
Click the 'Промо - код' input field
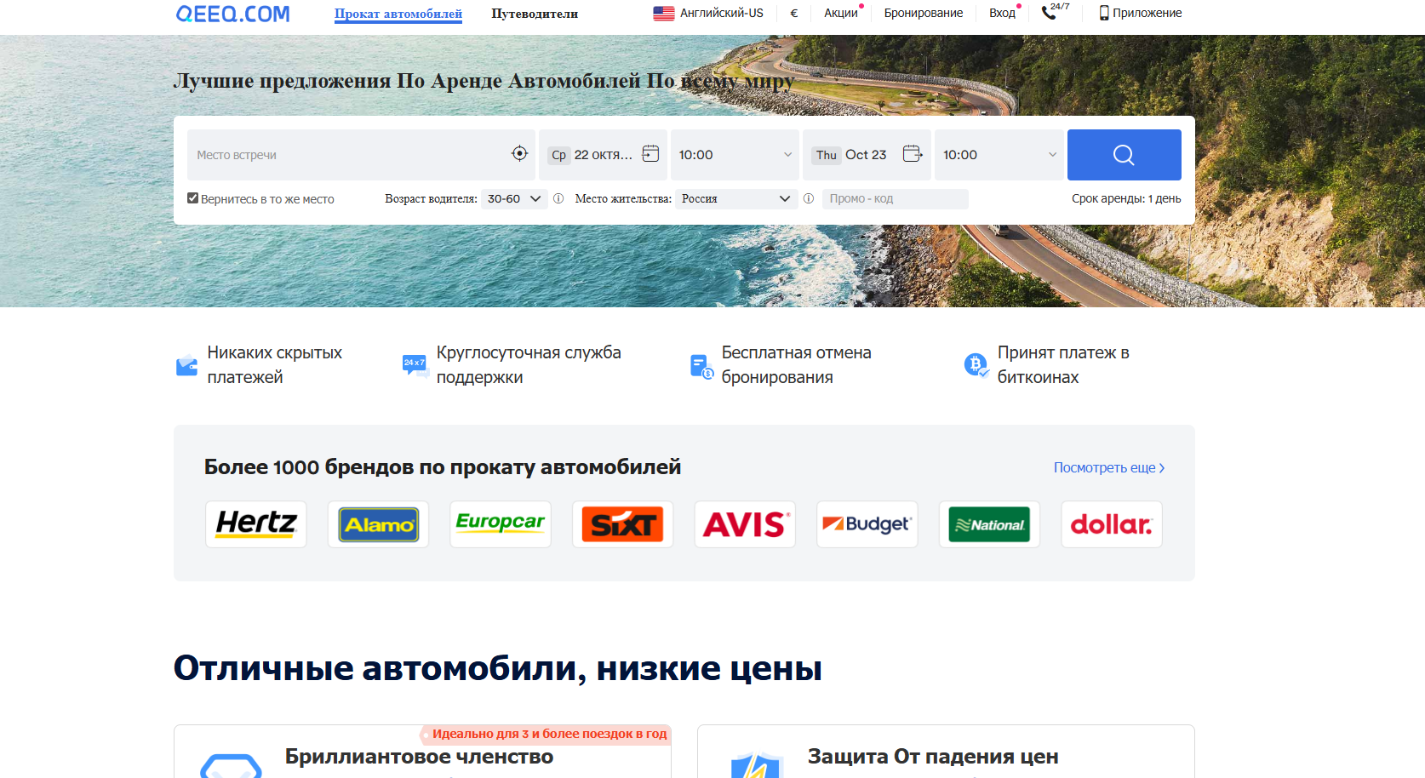click(895, 198)
